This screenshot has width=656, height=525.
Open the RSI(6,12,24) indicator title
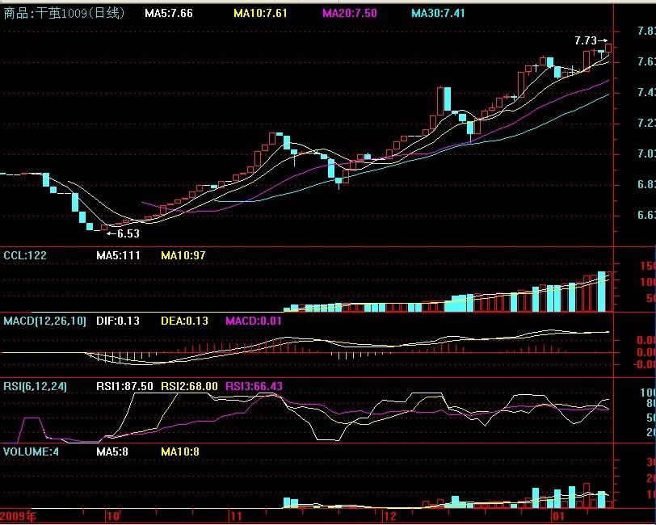[x=35, y=386]
